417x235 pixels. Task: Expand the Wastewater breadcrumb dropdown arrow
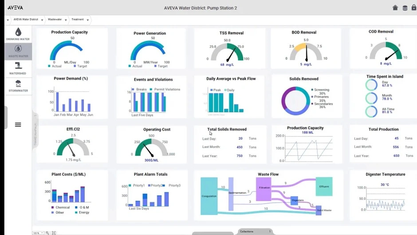(x=66, y=20)
